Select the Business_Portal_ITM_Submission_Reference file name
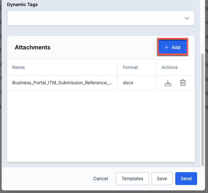This screenshot has width=208, height=193. (62, 83)
